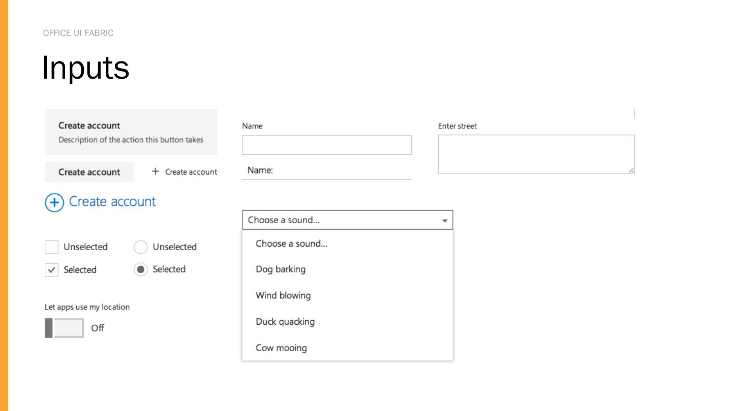
Task: Select Cow mooing option
Action: click(281, 348)
